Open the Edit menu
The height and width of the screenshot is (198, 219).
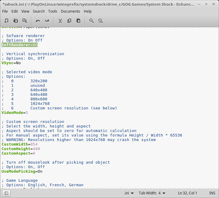pyautogui.click(x=14, y=11)
